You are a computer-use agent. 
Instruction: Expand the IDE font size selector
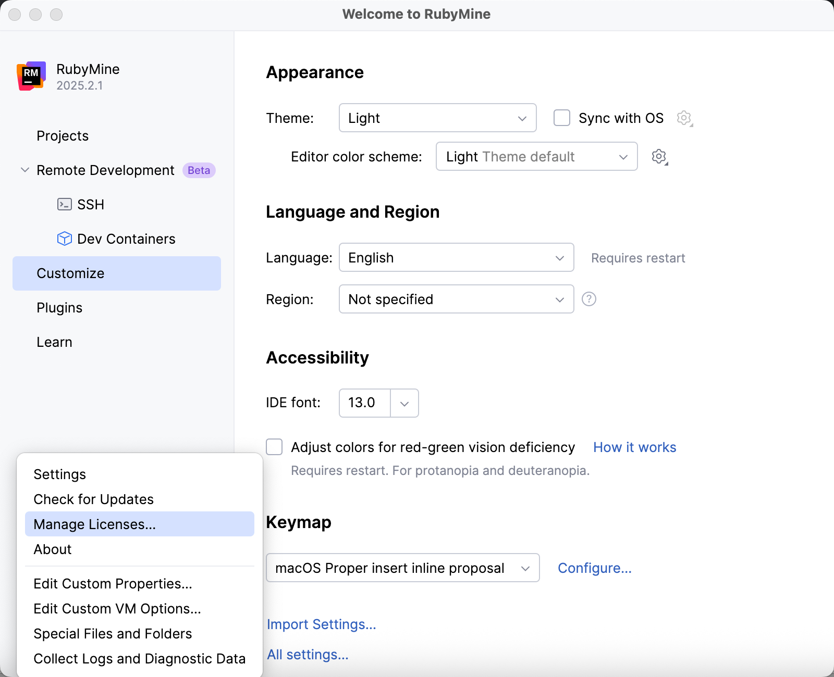(x=405, y=403)
